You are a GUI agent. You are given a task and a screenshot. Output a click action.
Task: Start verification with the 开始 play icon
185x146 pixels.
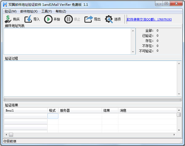[x=48, y=19]
